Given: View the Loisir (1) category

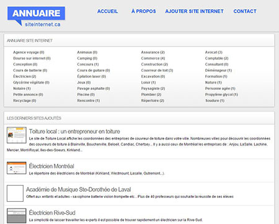Looking at the screenshot, I should pos(148,82).
